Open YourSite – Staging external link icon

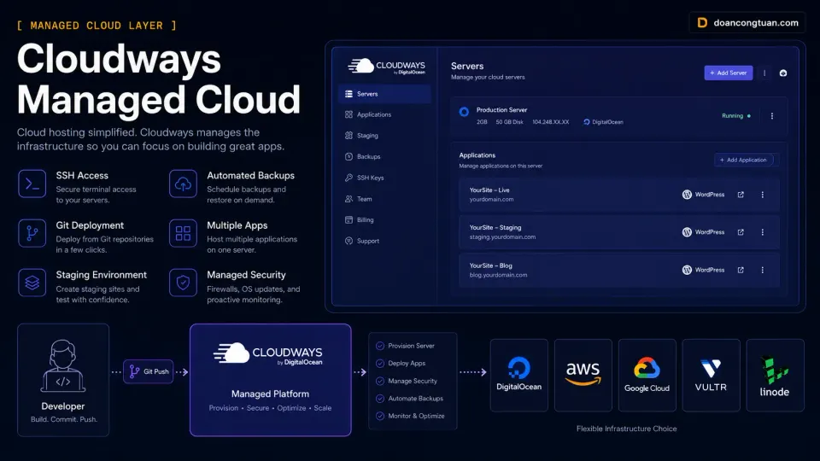(741, 232)
